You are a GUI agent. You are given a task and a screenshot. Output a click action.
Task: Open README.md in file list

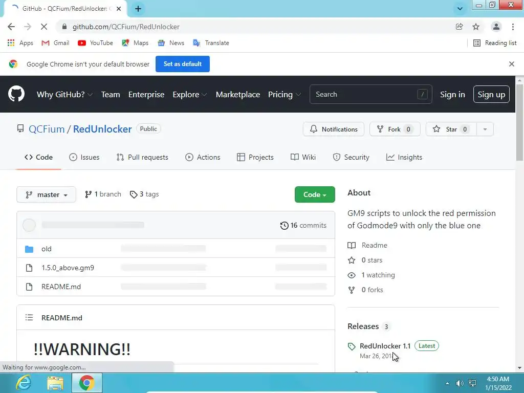61,287
